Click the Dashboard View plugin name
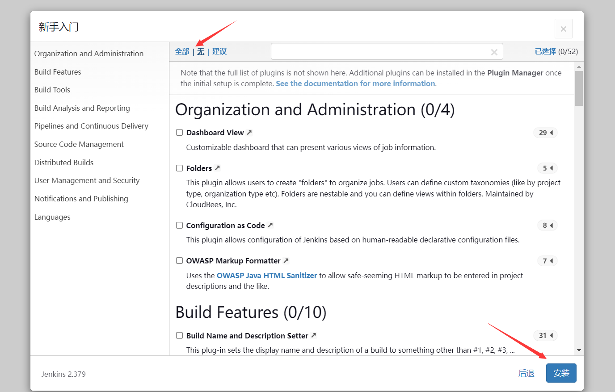Viewport: 615px width, 392px height. pyautogui.click(x=215, y=133)
